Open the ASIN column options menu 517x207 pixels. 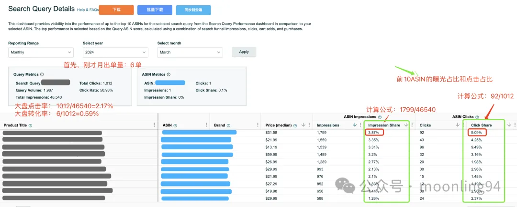tap(206, 125)
